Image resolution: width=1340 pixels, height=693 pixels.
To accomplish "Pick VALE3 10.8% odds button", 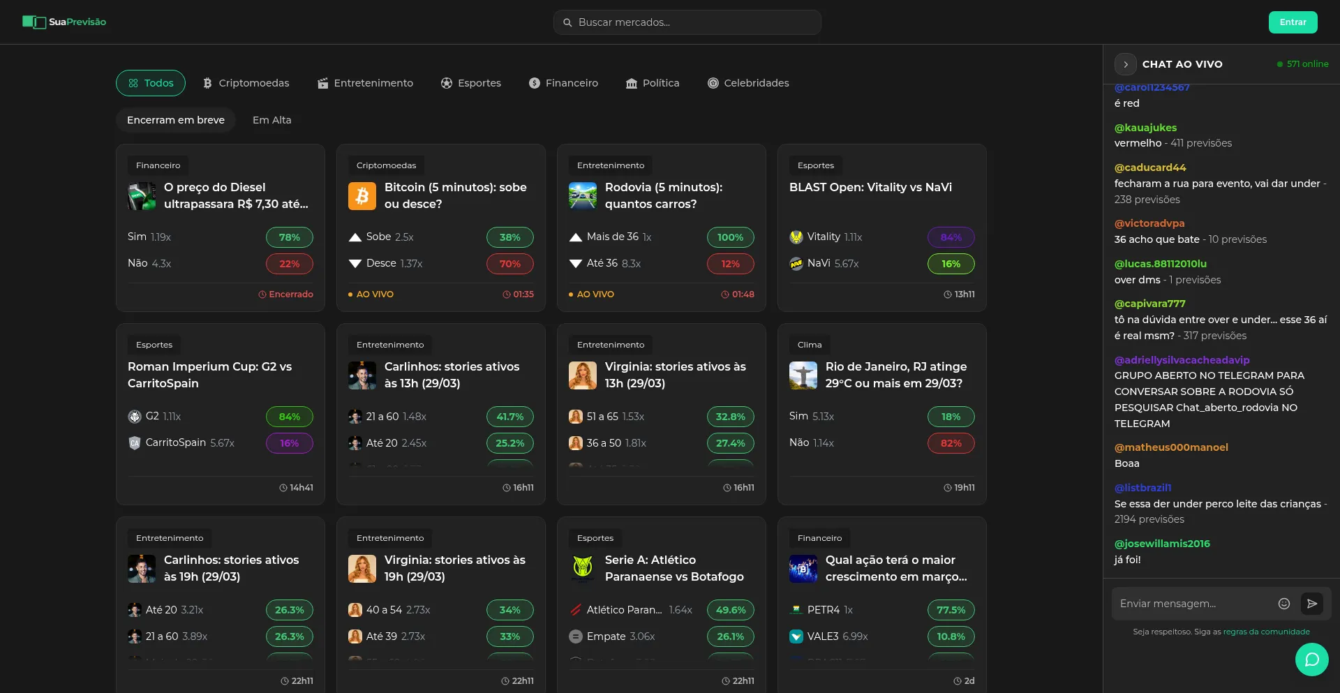I will coord(951,636).
